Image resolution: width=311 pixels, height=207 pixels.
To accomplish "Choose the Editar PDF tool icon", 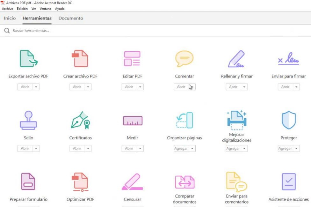I will 132,59.
